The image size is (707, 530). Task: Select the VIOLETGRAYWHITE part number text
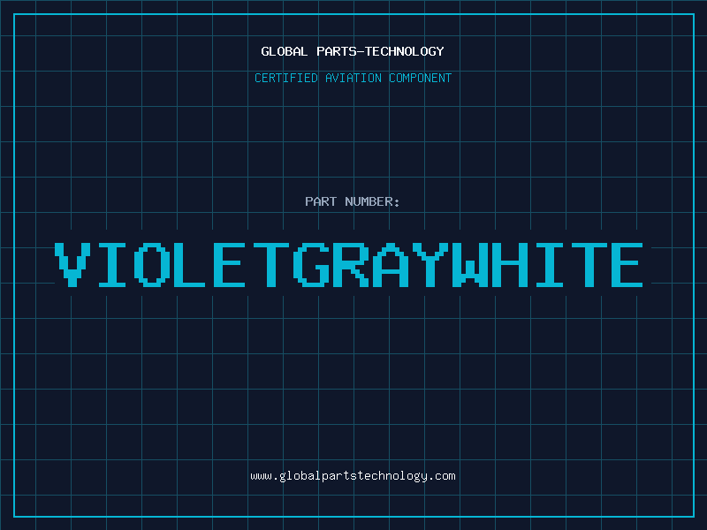[x=348, y=265]
